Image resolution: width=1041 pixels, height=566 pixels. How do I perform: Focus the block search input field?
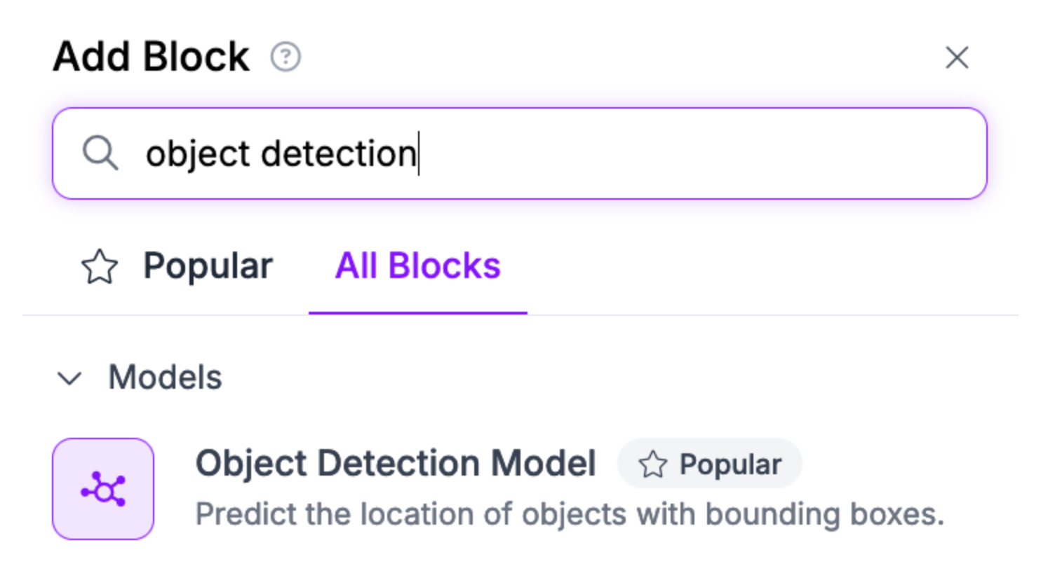tap(631, 153)
